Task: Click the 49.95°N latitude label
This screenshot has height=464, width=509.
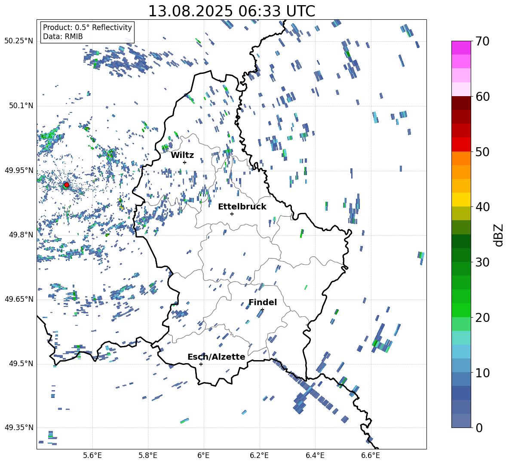Action: (x=19, y=170)
